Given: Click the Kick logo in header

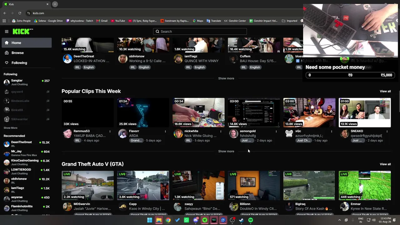Looking at the screenshot, I should [x=23, y=32].
